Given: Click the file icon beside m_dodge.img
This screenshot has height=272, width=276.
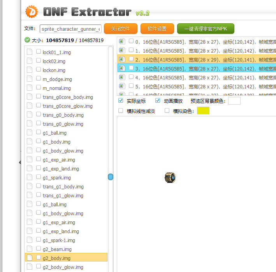Looking at the screenshot, I should pyautogui.click(x=30, y=79).
